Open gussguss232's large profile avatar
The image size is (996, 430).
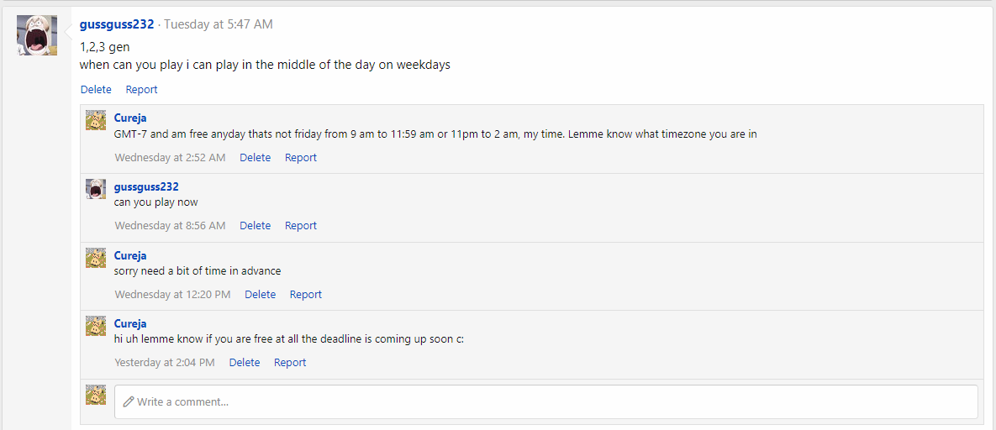coord(37,35)
